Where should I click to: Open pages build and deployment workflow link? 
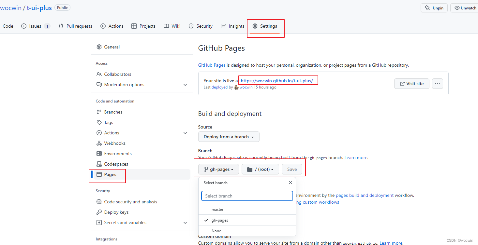pos(365,195)
